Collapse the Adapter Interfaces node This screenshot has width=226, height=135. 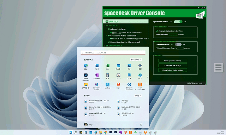[106, 29]
